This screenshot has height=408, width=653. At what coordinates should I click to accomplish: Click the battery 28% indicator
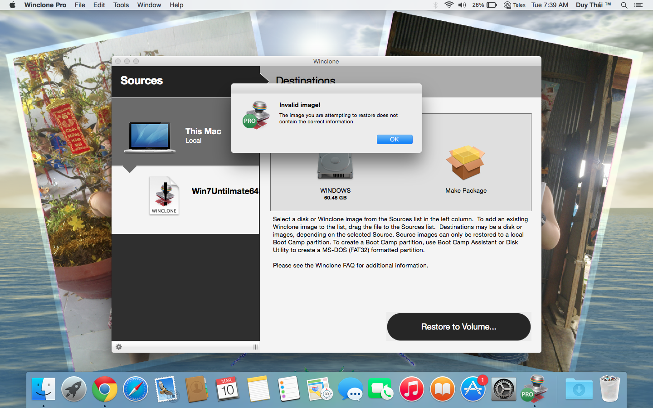click(484, 5)
